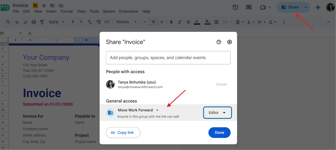Open share settings gear
Screen dimensions: 336x150
(229, 42)
